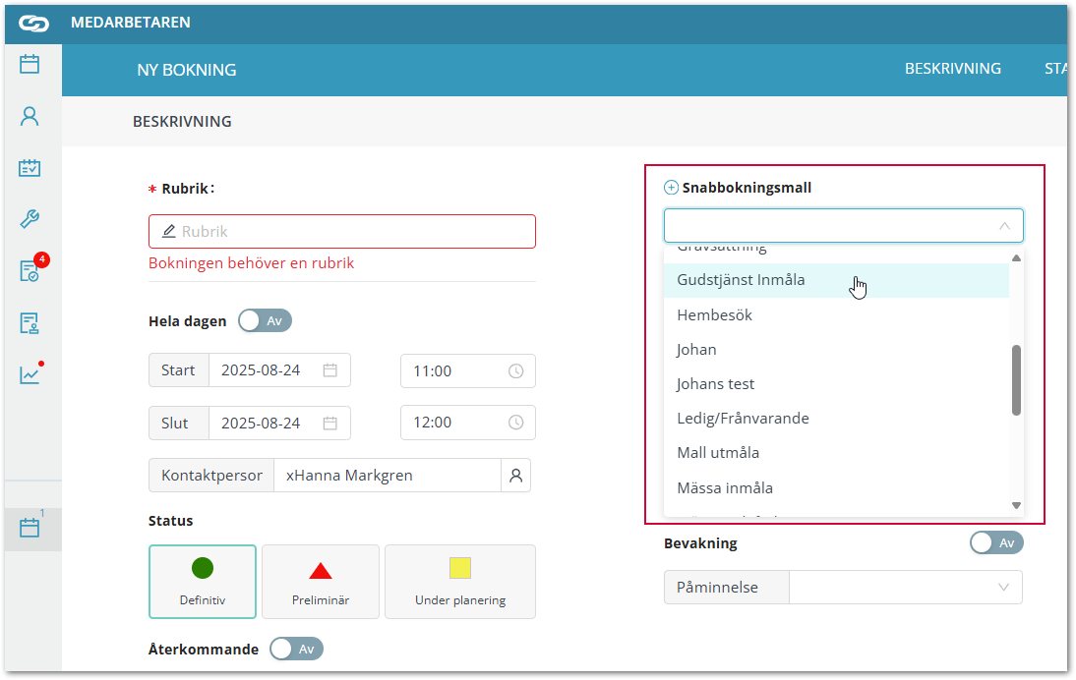
Task: Click the Rubrik text field
Action: tap(342, 232)
